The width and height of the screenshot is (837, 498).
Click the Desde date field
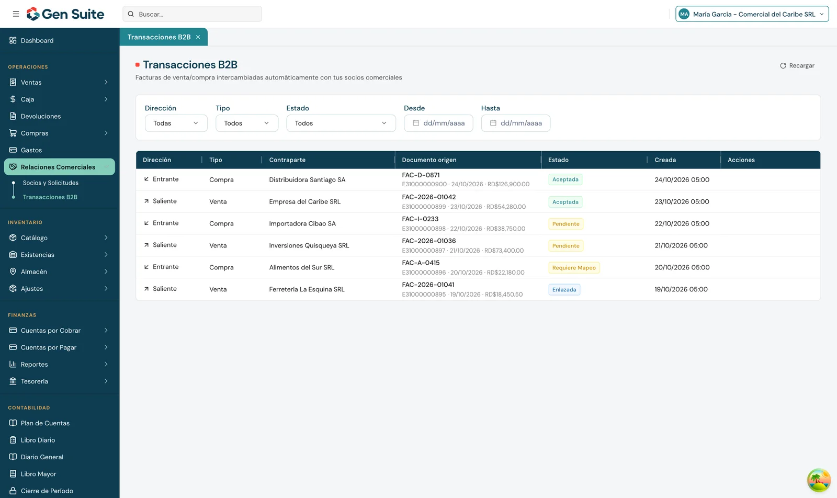(x=438, y=123)
